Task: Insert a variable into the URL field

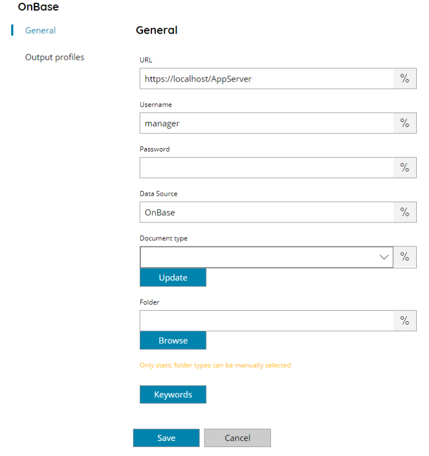Action: coord(405,78)
